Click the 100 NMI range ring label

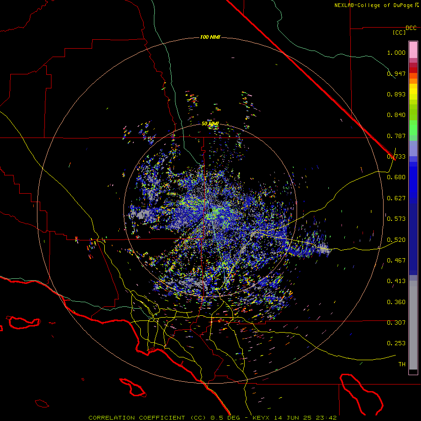(210, 37)
